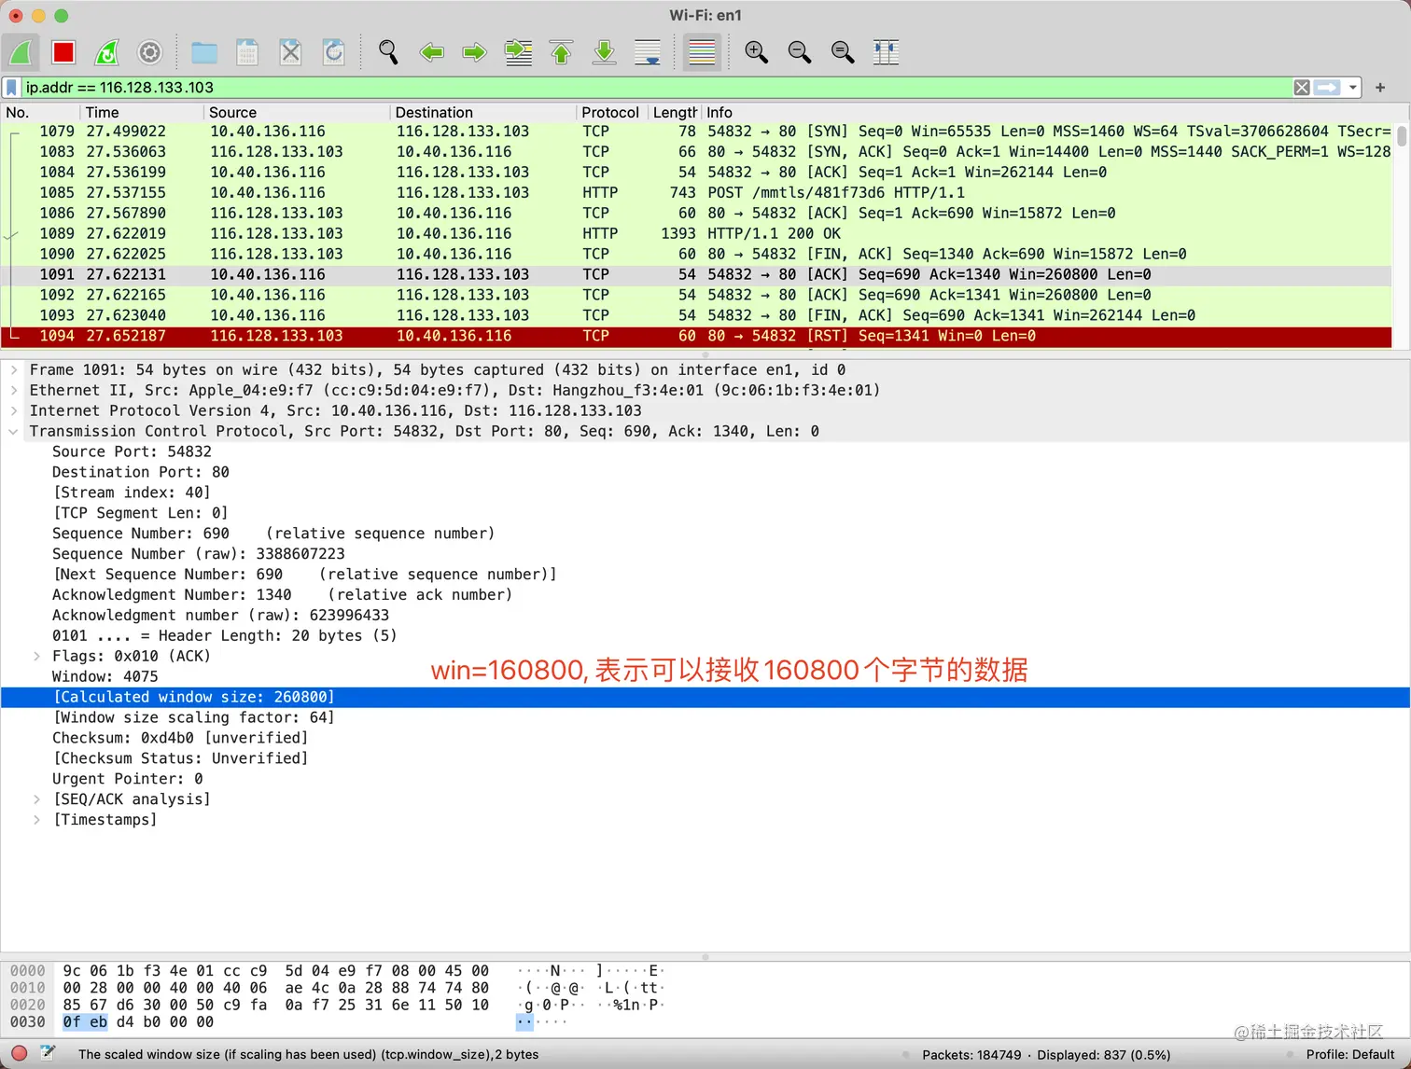Select packet 1089 HTTP/1.1 200 OK row
1411x1069 pixels.
click(x=696, y=234)
